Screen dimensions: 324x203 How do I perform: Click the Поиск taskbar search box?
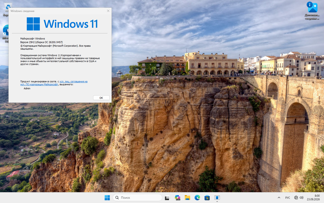[x=137, y=198]
